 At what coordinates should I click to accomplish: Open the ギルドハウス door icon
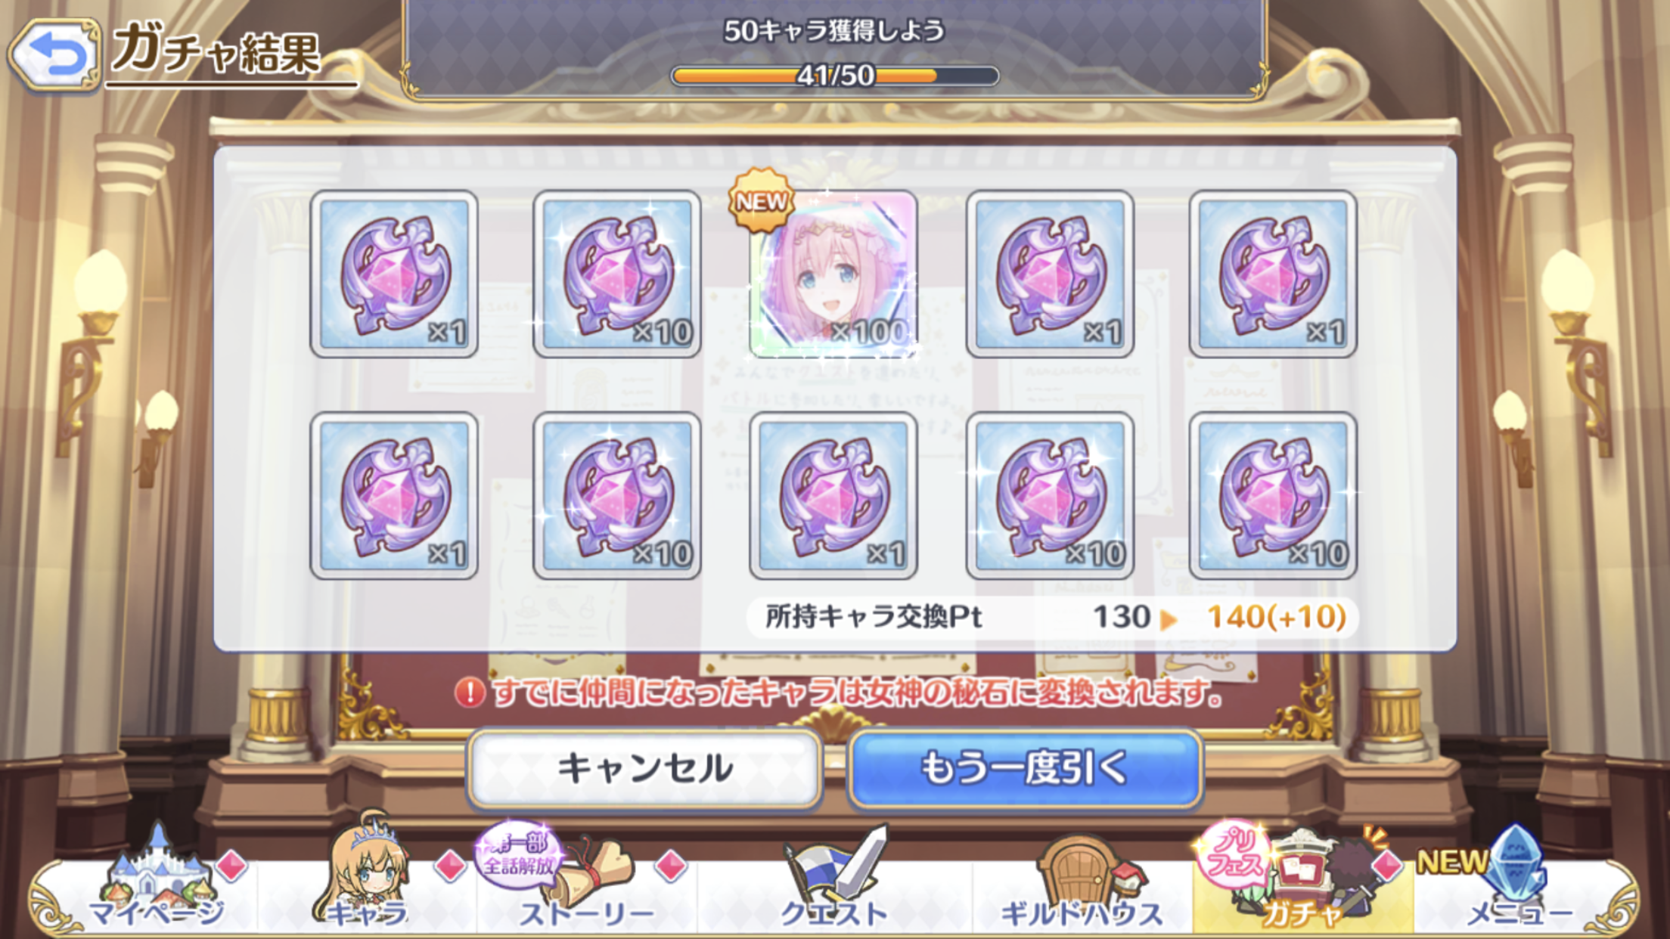(x=1082, y=881)
